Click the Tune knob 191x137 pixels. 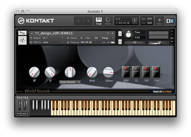pos(128,35)
